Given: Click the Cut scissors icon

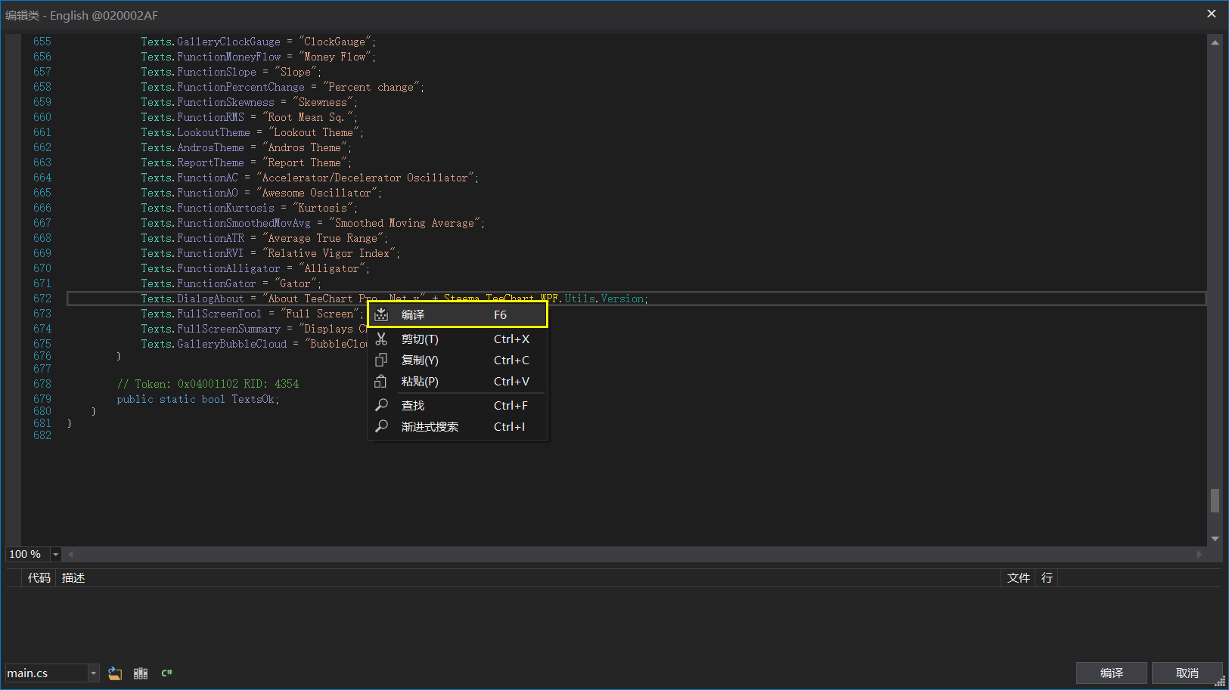Looking at the screenshot, I should click(382, 339).
